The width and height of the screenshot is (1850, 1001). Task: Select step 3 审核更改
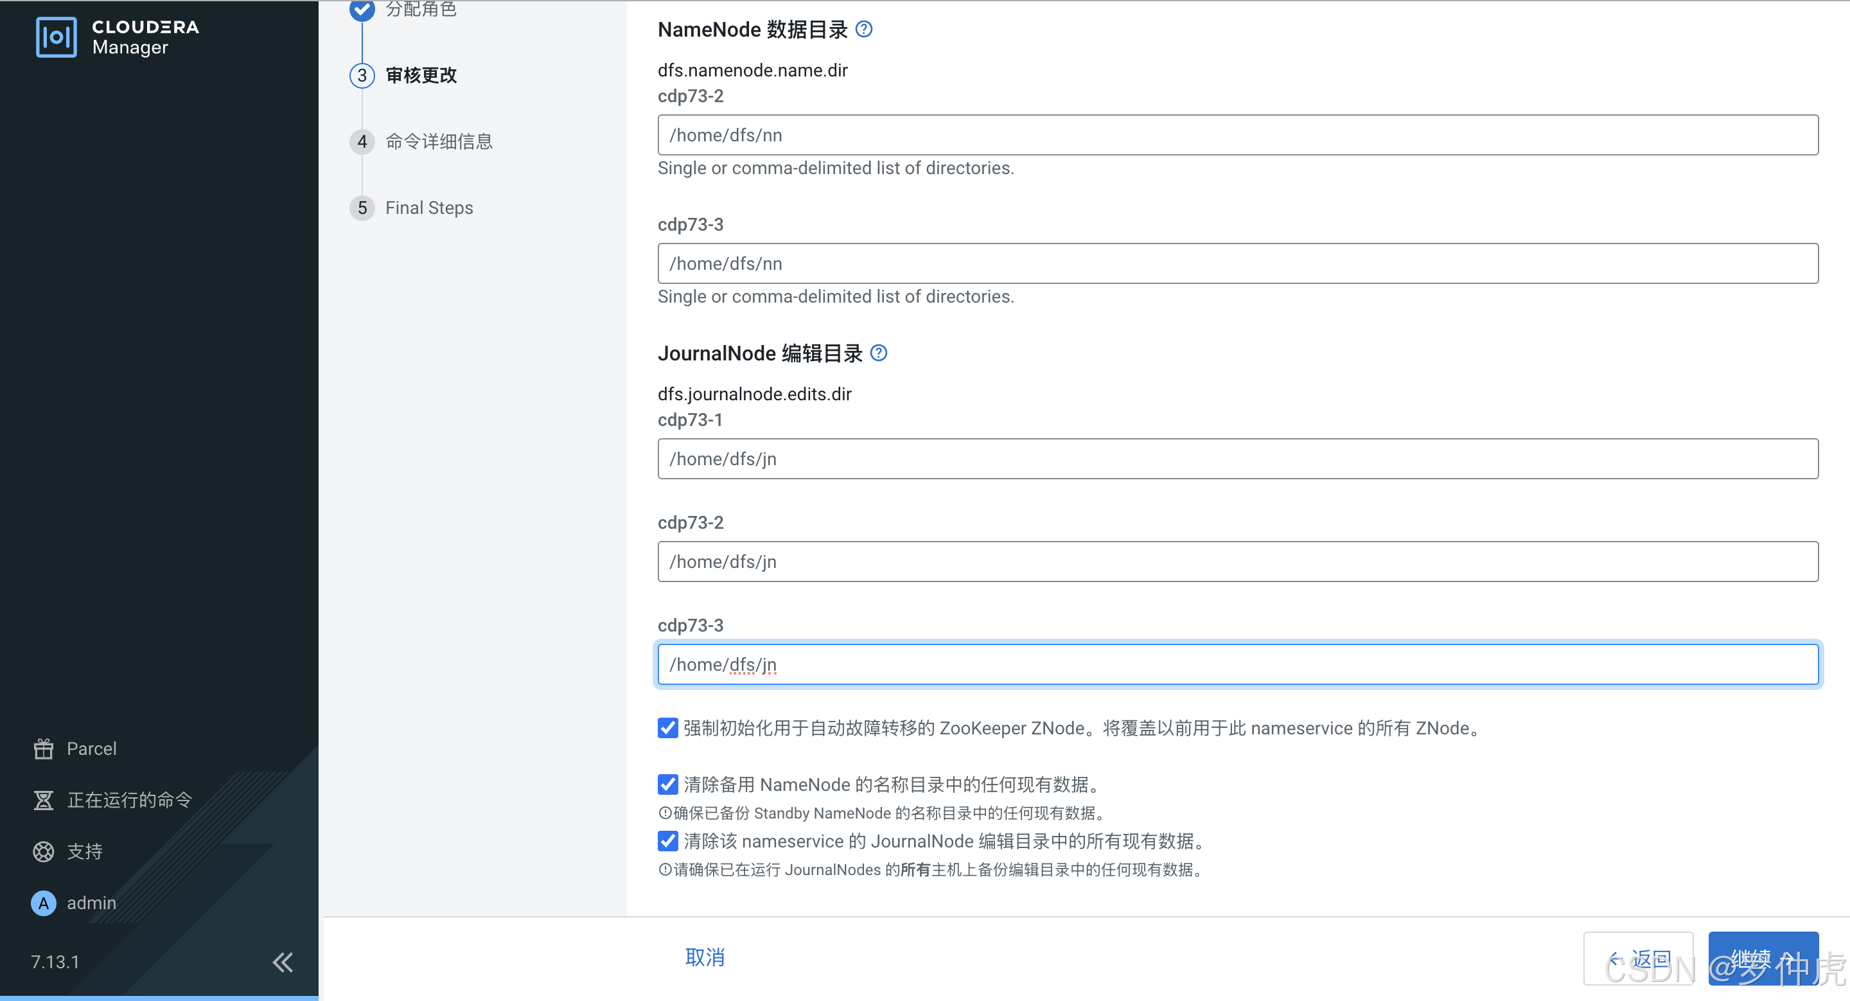pos(421,75)
